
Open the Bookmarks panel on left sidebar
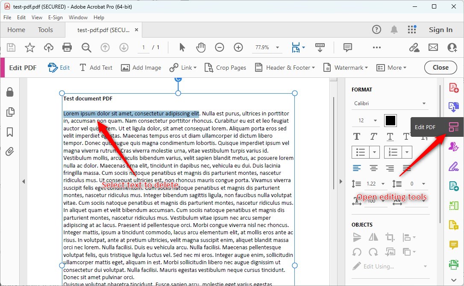tap(10, 132)
